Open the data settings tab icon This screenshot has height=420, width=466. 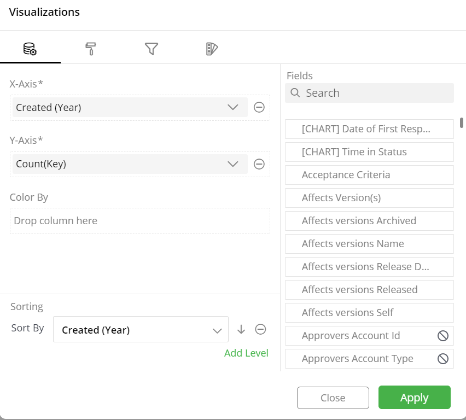tap(30, 49)
